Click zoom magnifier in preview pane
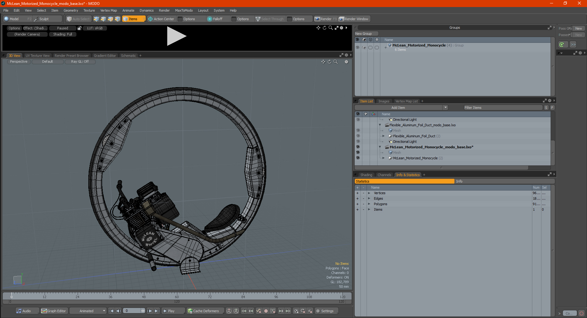This screenshot has height=318, width=587. (x=330, y=28)
